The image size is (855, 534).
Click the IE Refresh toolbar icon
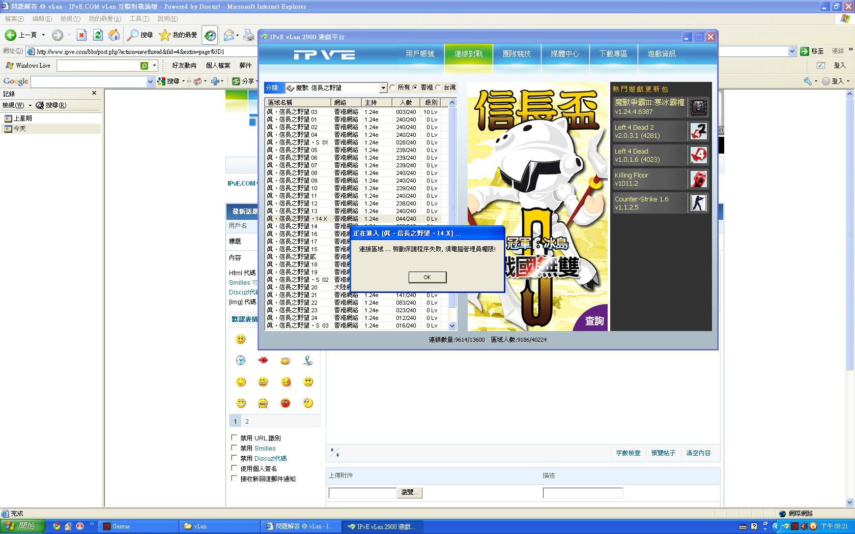click(x=98, y=35)
